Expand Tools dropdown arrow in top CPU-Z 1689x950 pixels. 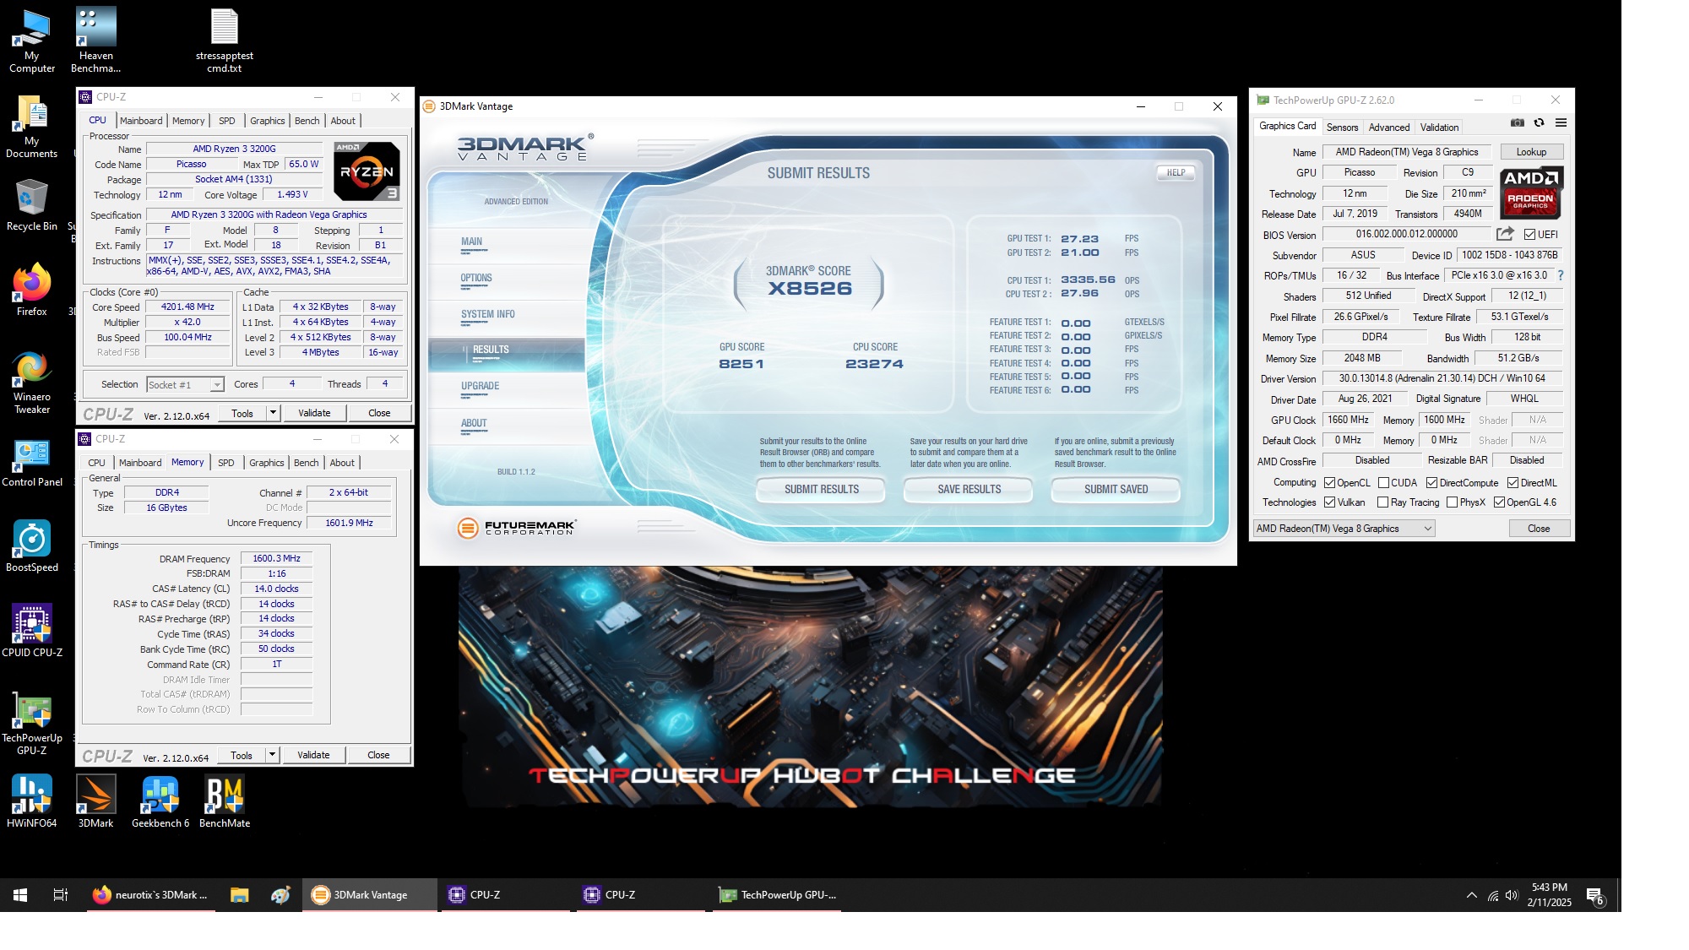(273, 413)
